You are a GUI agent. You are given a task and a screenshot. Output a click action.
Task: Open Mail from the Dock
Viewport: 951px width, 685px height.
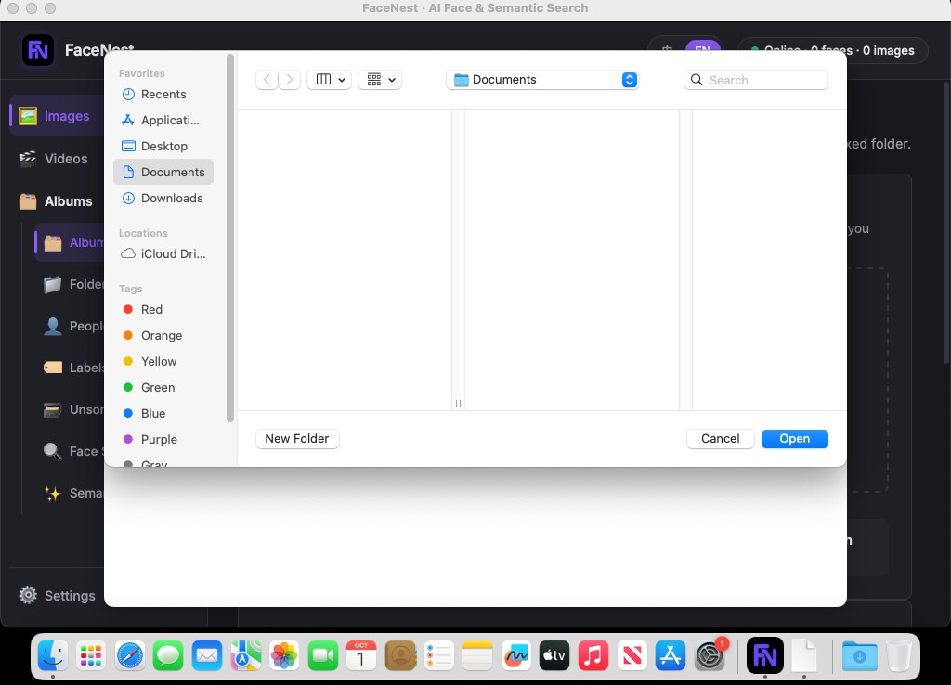[x=207, y=655]
